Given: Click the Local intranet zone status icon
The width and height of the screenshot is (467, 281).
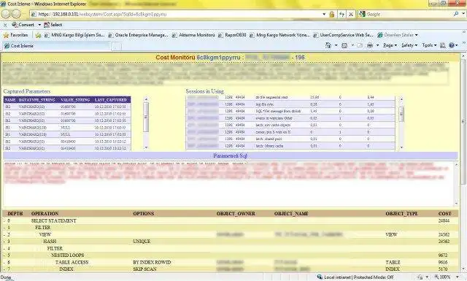Looking at the screenshot, I should [320, 277].
